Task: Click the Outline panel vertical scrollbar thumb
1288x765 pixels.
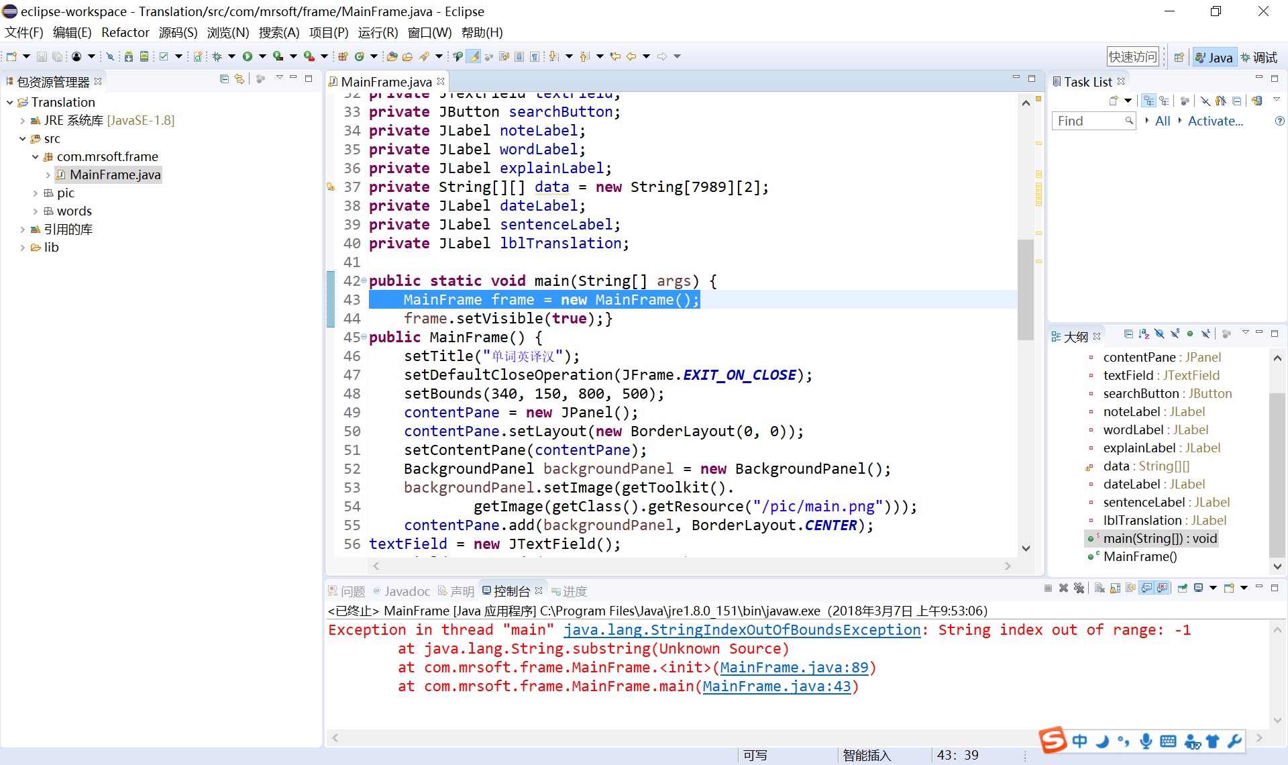Action: 1277,475
